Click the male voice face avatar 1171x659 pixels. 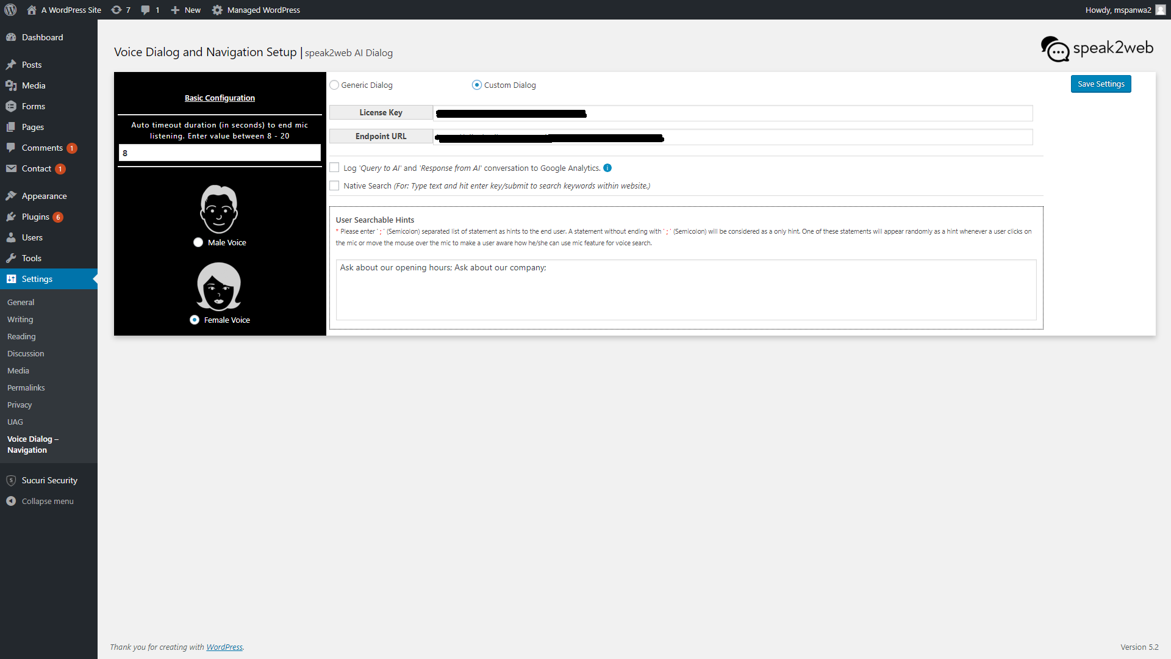tap(219, 209)
